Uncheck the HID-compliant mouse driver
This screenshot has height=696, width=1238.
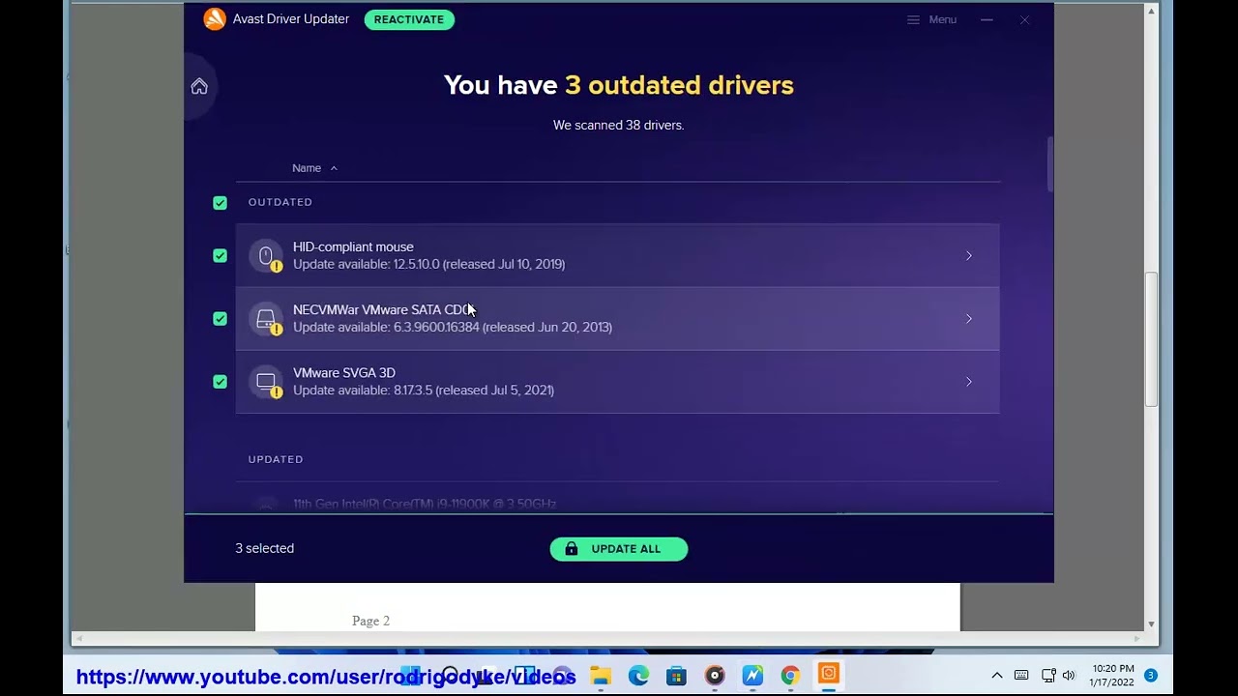coord(221,256)
